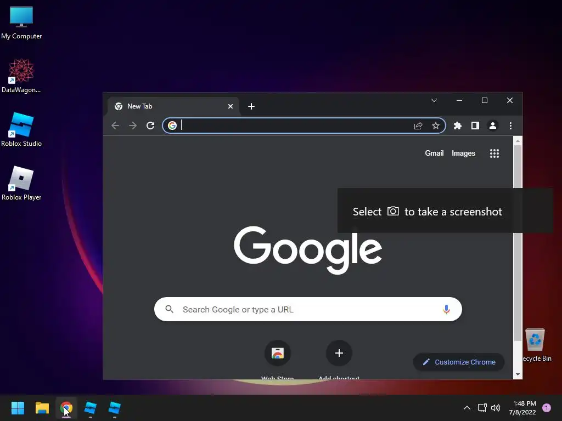Select the My Computer desktop icon

tap(21, 22)
